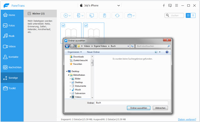The image size is (200, 122).
Task: Click the help question mark icon
Action: pyautogui.click(x=167, y=52)
